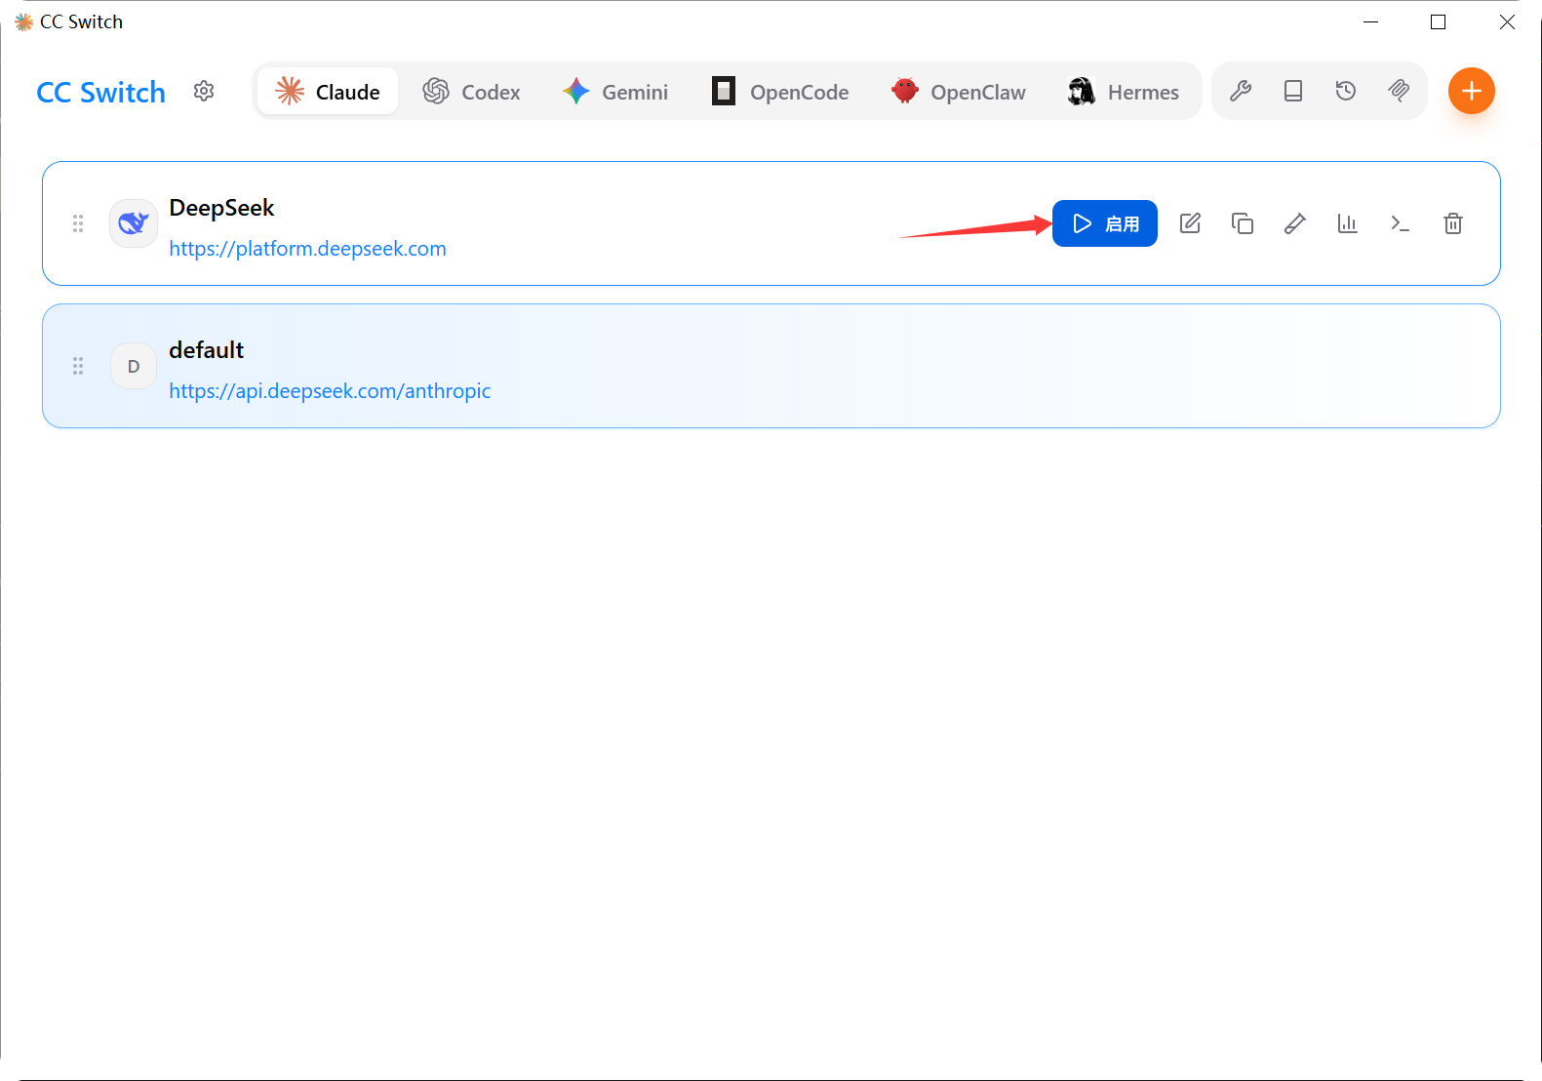Screen dimensions: 1542x1081
Task: Click the paperclip icon in toolbar
Action: point(1399,91)
